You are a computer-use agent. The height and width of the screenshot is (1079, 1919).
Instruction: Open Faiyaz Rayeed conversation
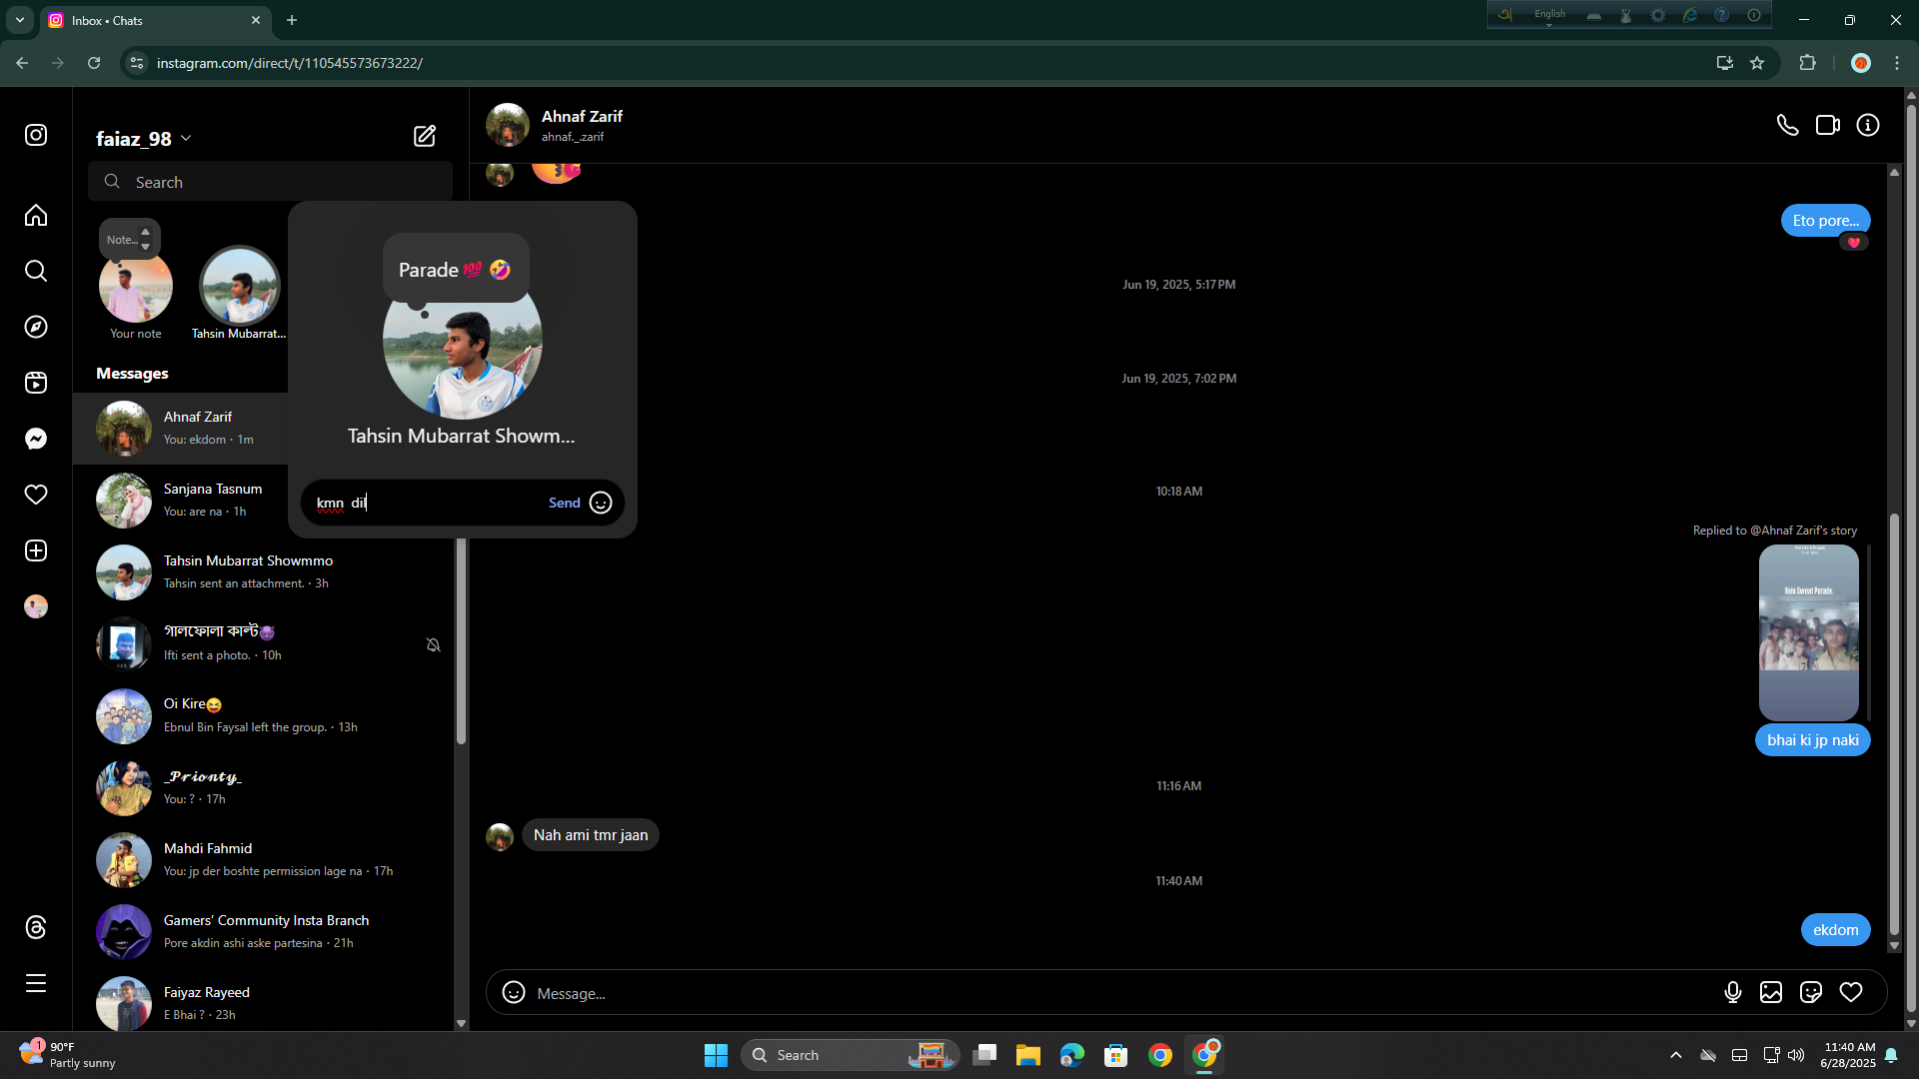click(x=263, y=1002)
